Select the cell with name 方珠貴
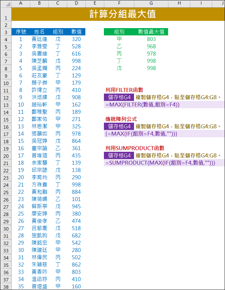This screenshot has width=225, height=290. (x=39, y=185)
